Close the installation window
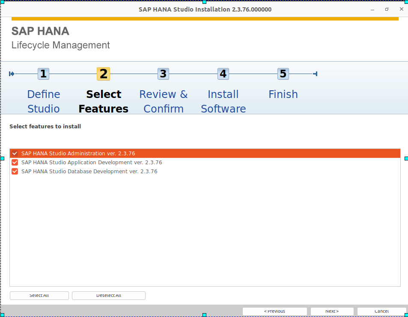Viewport: 408px width, 317px height. (x=402, y=9)
